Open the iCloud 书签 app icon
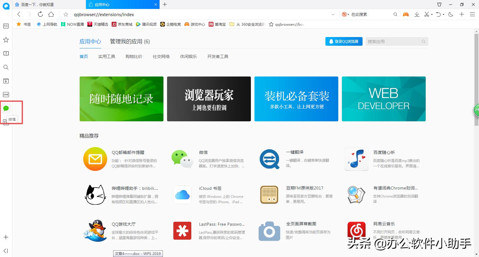The width and height of the screenshot is (479, 257). pyautogui.click(x=182, y=195)
